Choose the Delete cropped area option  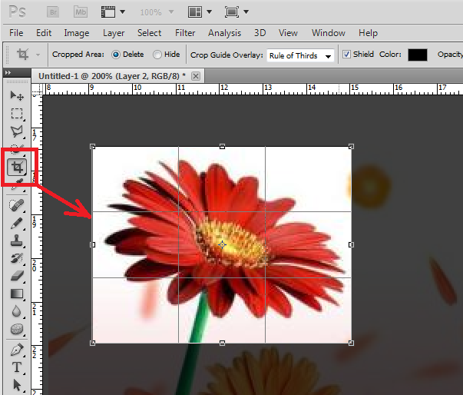pos(117,55)
